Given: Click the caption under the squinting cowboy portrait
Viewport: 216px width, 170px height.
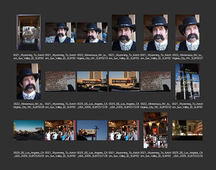Looking at the screenshot, I should [x=156, y=57].
